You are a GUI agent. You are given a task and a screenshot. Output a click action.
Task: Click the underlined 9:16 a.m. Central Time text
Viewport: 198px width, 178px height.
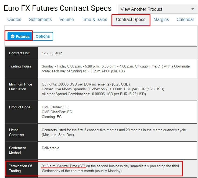point(63,166)
